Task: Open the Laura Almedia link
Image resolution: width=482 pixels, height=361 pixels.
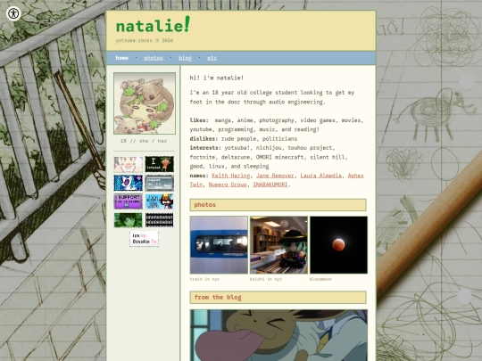Action: click(321, 176)
